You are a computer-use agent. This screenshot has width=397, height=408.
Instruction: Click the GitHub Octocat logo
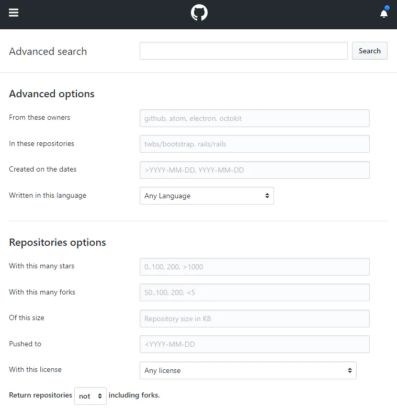[x=199, y=13]
